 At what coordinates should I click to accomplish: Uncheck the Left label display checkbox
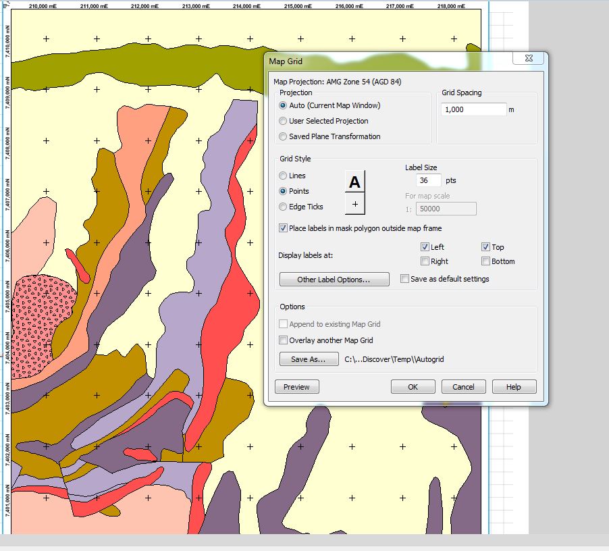(x=425, y=247)
